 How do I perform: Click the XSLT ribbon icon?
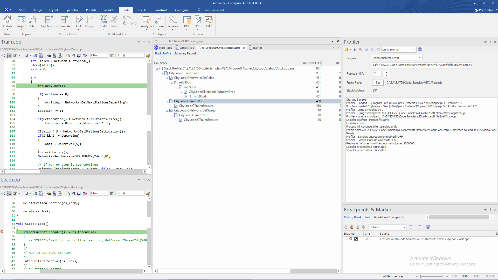pyautogui.click(x=209, y=20)
